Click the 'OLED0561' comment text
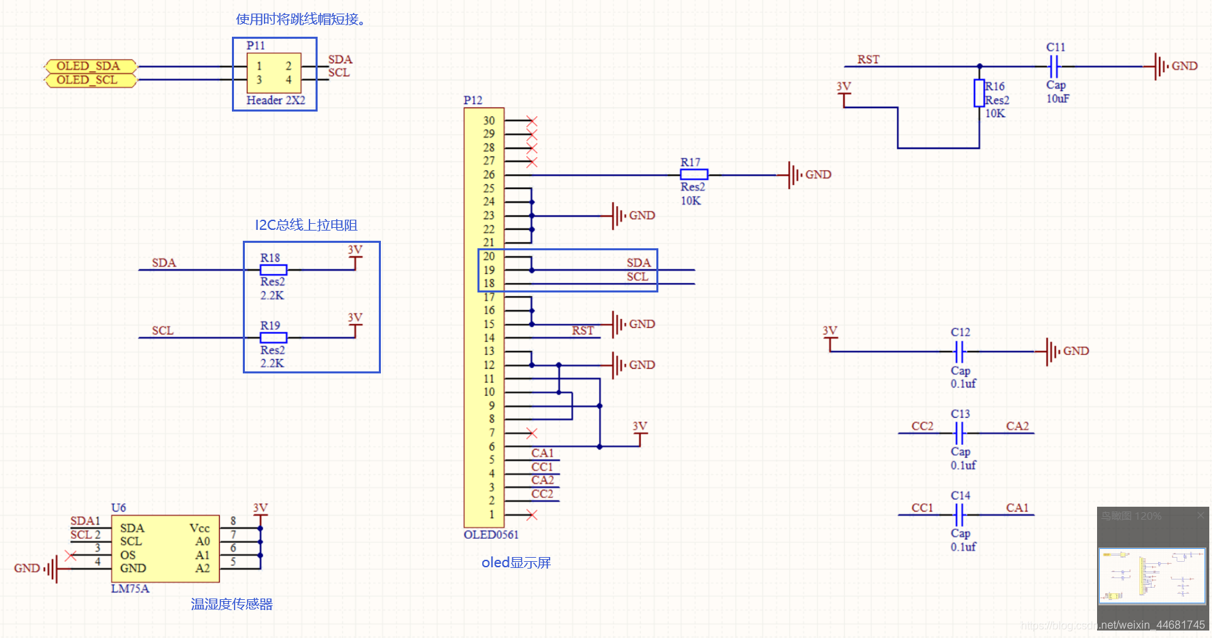Image resolution: width=1212 pixels, height=638 pixels. point(491,535)
